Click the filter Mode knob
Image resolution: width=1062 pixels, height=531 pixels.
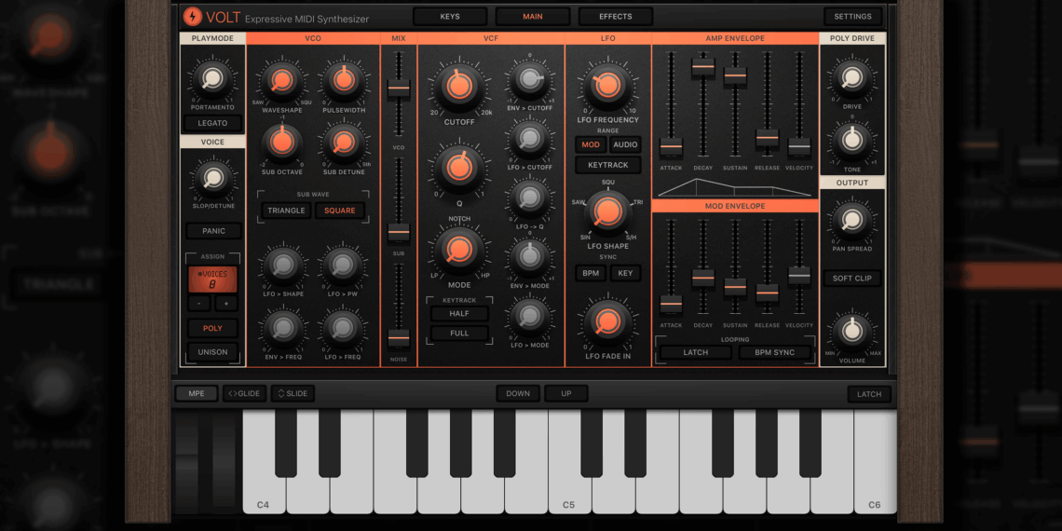point(458,250)
